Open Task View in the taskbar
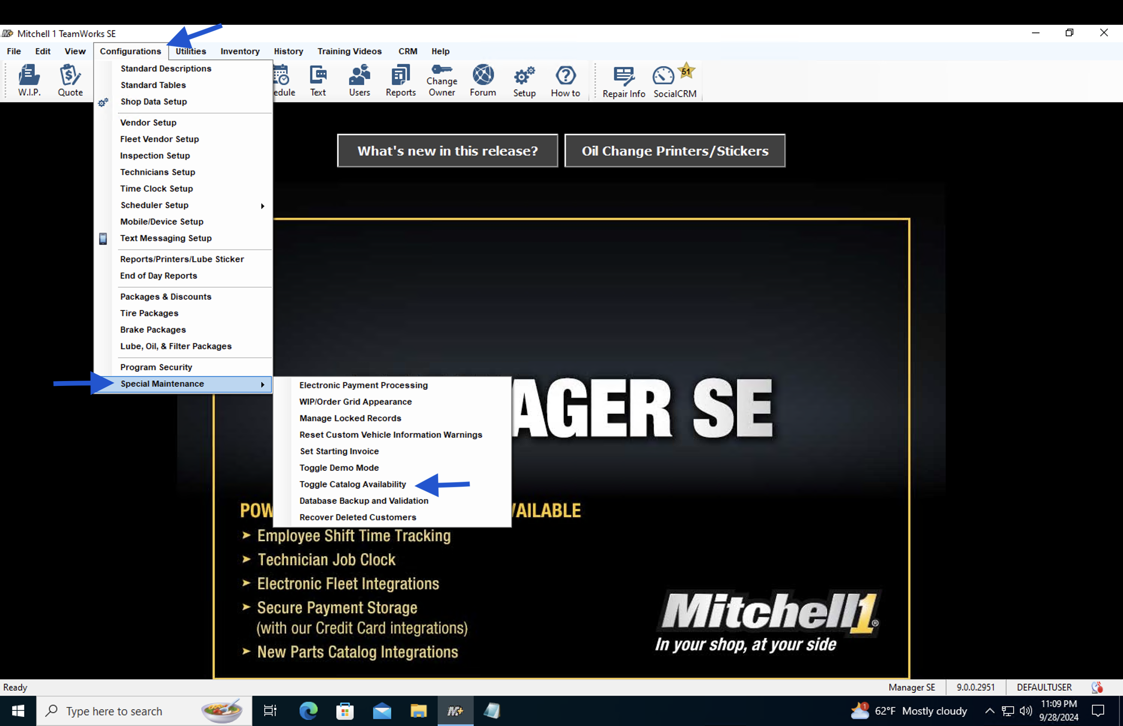The width and height of the screenshot is (1123, 726). pyautogui.click(x=270, y=711)
